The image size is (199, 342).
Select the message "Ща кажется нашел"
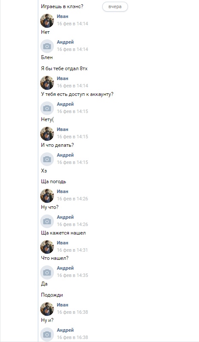63,233
